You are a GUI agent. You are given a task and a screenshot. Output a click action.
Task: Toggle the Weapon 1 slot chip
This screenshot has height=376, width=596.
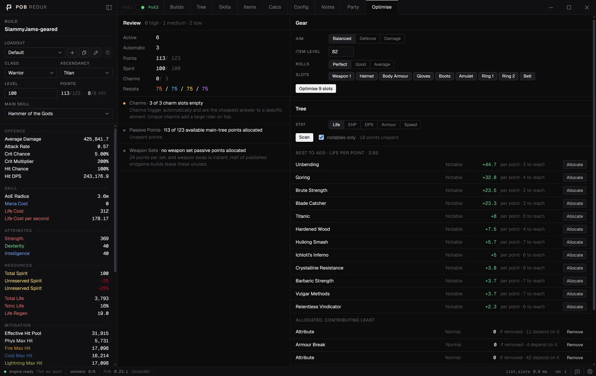341,76
